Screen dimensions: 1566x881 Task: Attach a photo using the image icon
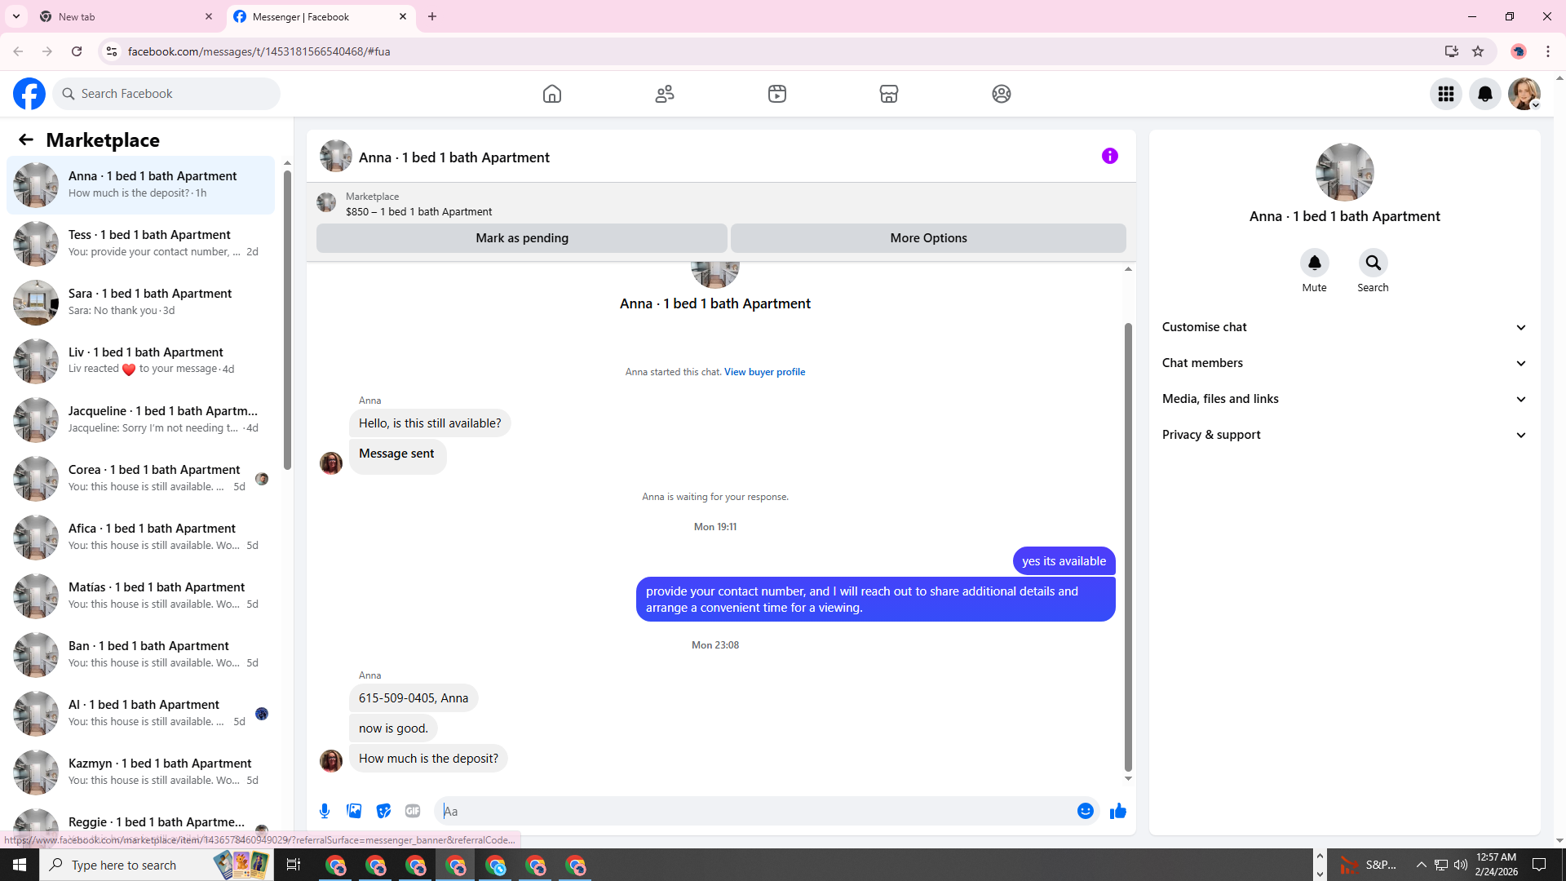tap(354, 811)
